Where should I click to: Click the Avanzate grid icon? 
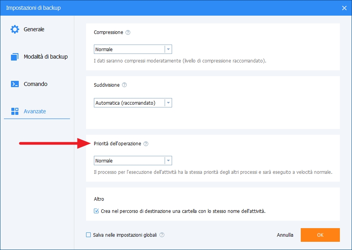pyautogui.click(x=15, y=111)
